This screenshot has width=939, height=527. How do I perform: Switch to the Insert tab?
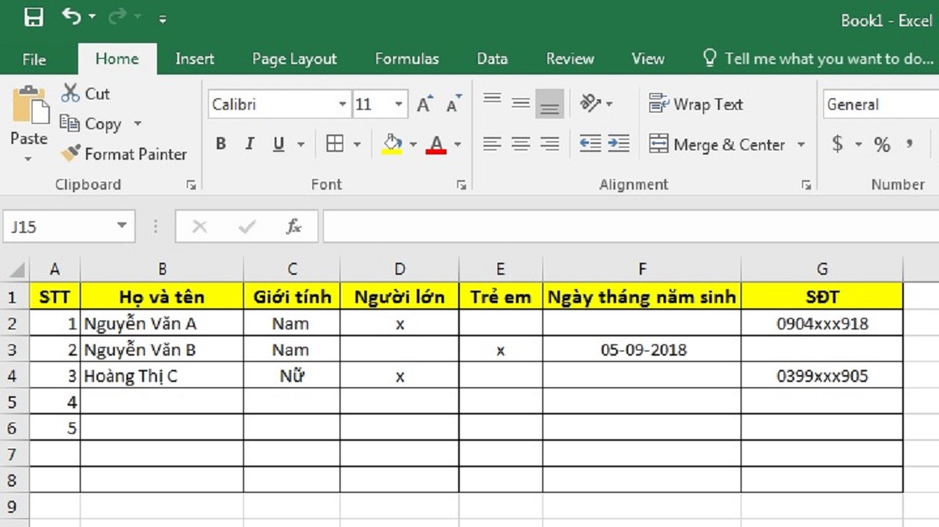tap(194, 59)
